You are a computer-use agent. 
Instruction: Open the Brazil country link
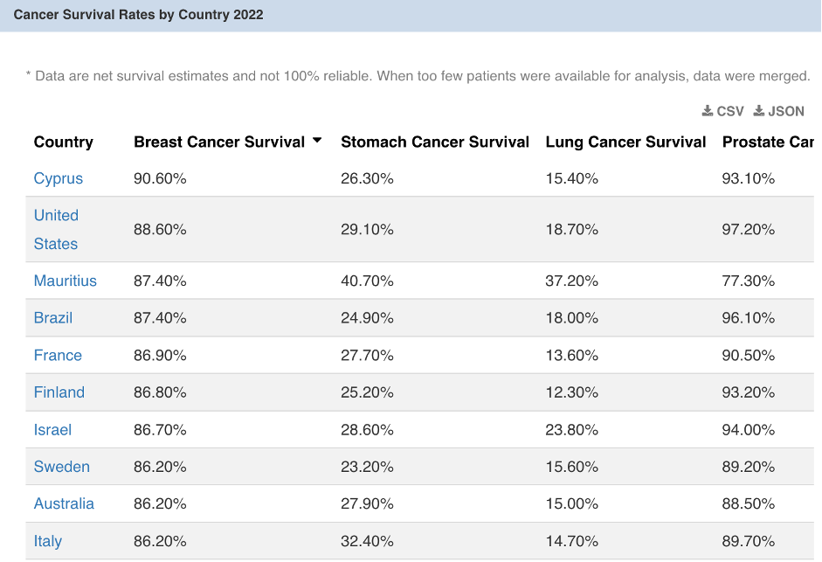click(x=53, y=318)
